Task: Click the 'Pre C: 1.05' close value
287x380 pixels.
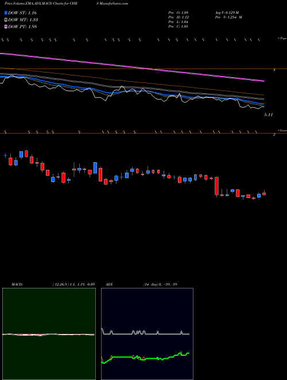Action: coord(179,26)
